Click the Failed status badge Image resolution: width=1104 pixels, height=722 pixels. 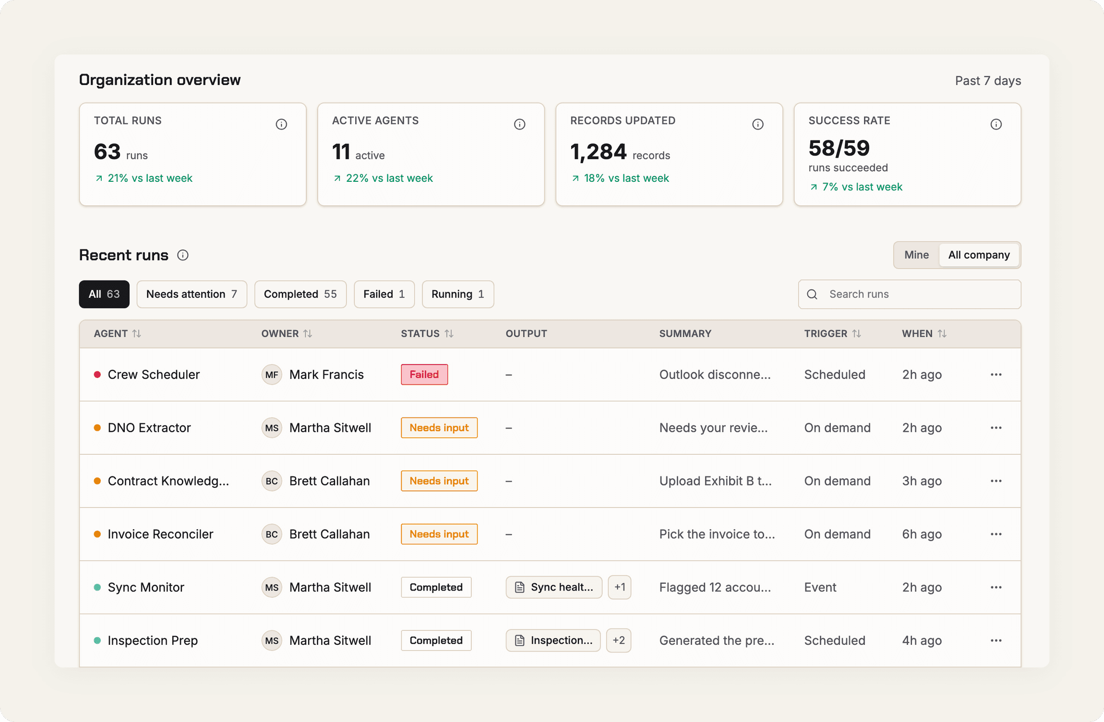(x=424, y=375)
